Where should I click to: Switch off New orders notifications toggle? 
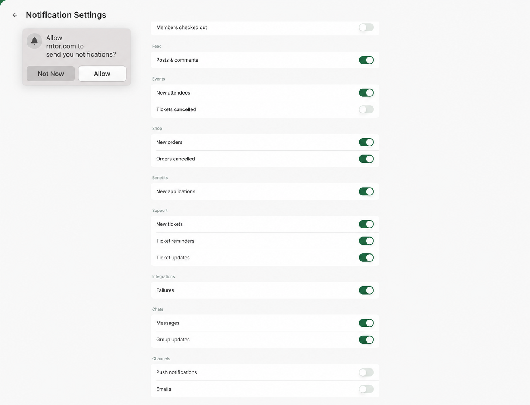click(x=366, y=142)
